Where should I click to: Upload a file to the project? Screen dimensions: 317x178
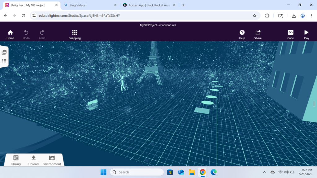33,160
